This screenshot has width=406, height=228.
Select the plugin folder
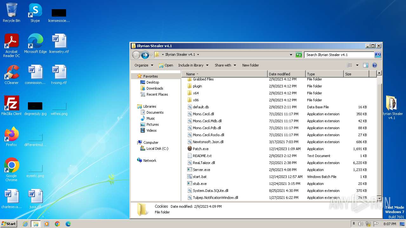point(197,86)
